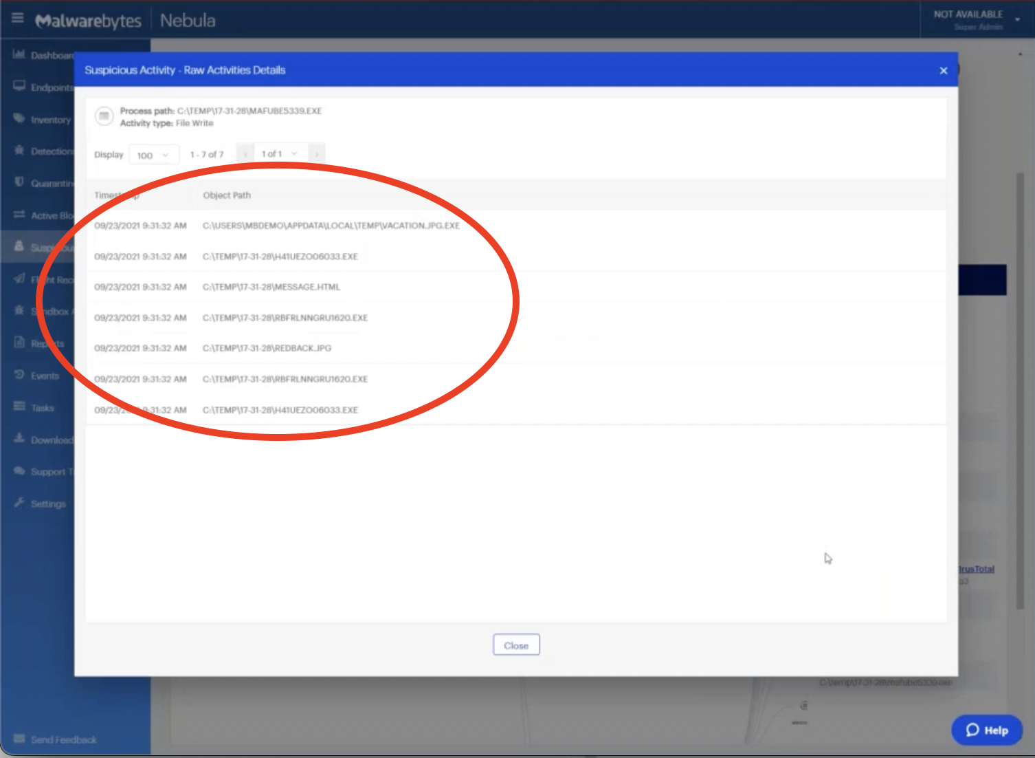Open the Settings wrench icon
The height and width of the screenshot is (758, 1035).
pos(19,503)
